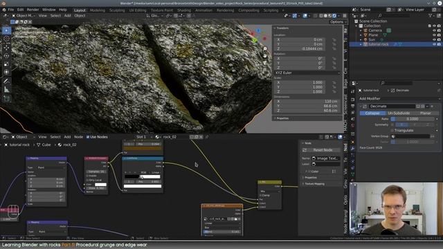
Task: Select the Planar decimate mode
Action: pos(426,113)
